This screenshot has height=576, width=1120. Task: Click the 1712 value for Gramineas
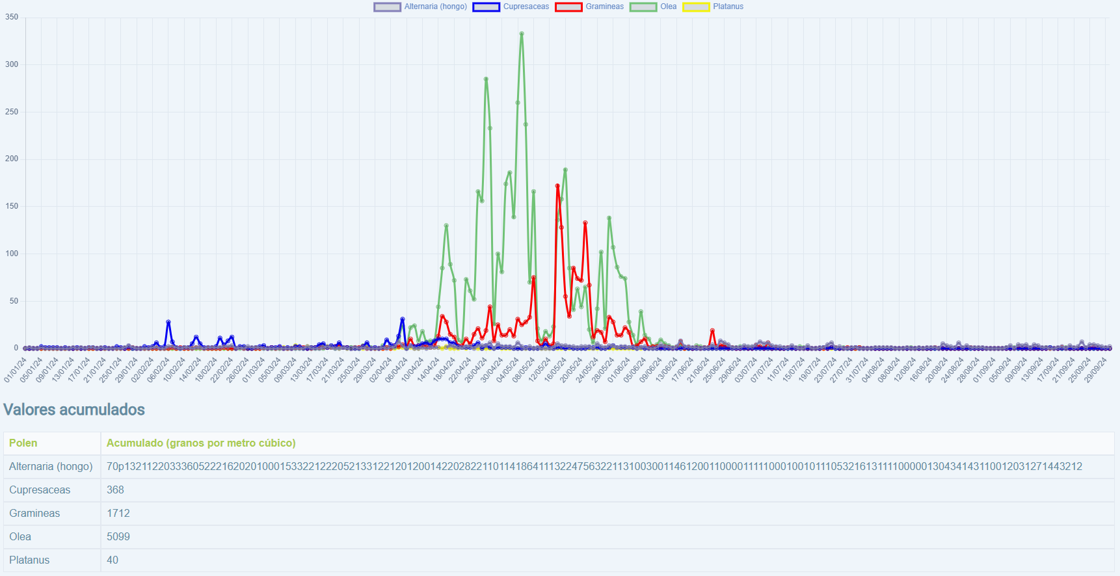point(118,513)
